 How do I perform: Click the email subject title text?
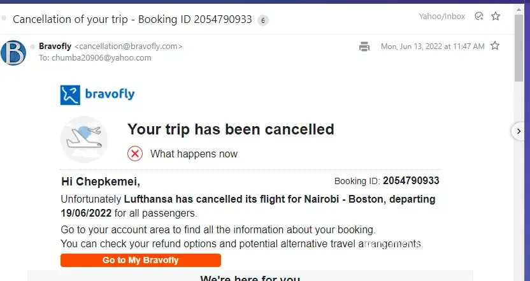(132, 19)
